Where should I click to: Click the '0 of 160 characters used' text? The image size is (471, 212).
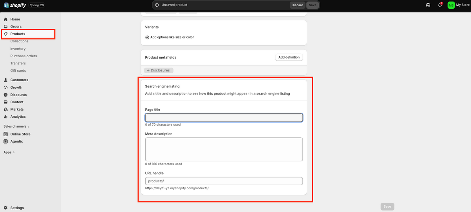tap(164, 164)
